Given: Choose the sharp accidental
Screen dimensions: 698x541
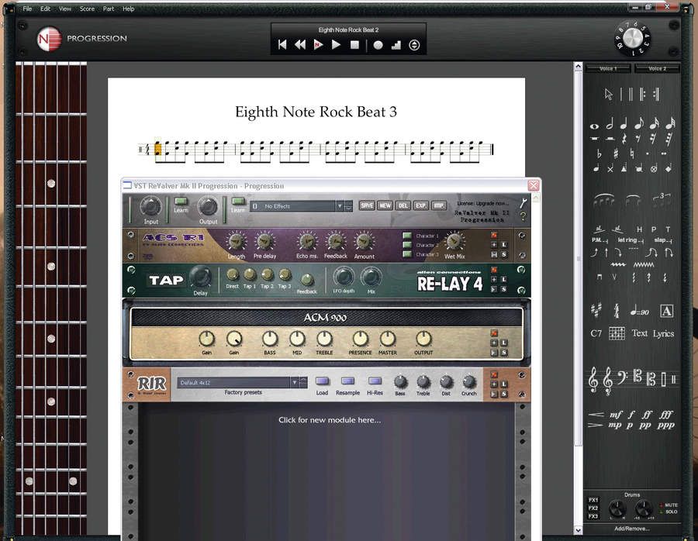Looking at the screenshot, I should coord(616,153).
